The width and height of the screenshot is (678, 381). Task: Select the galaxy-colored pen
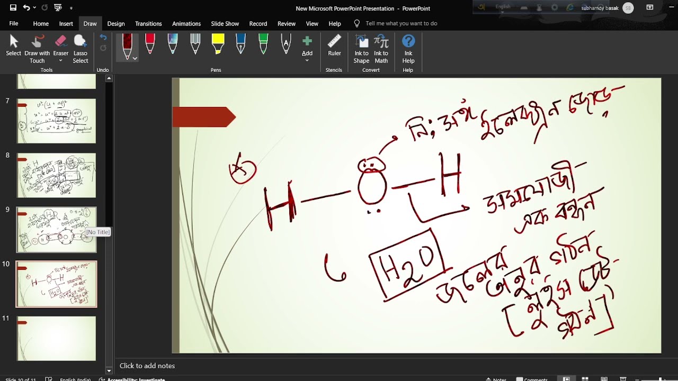tap(173, 44)
